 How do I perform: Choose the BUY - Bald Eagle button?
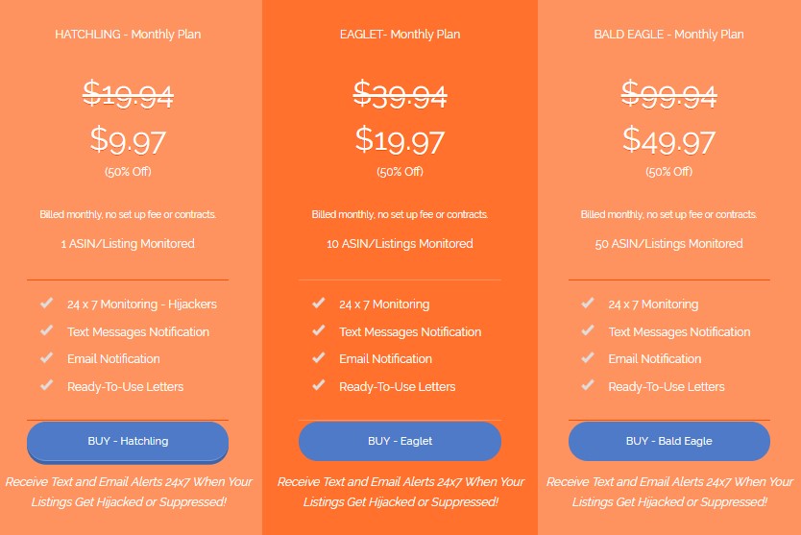[x=669, y=441]
